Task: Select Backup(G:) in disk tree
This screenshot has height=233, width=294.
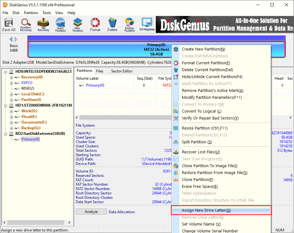Action: pos(31,128)
